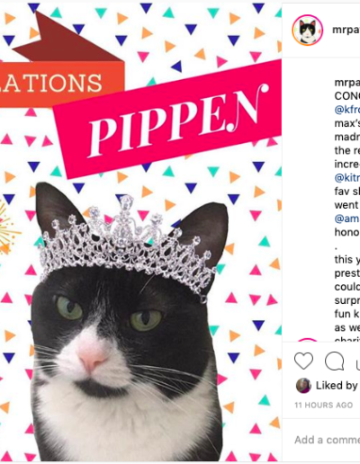360x464 pixels.
Task: Click the sparkling tiara on the cat
Action: point(128,245)
